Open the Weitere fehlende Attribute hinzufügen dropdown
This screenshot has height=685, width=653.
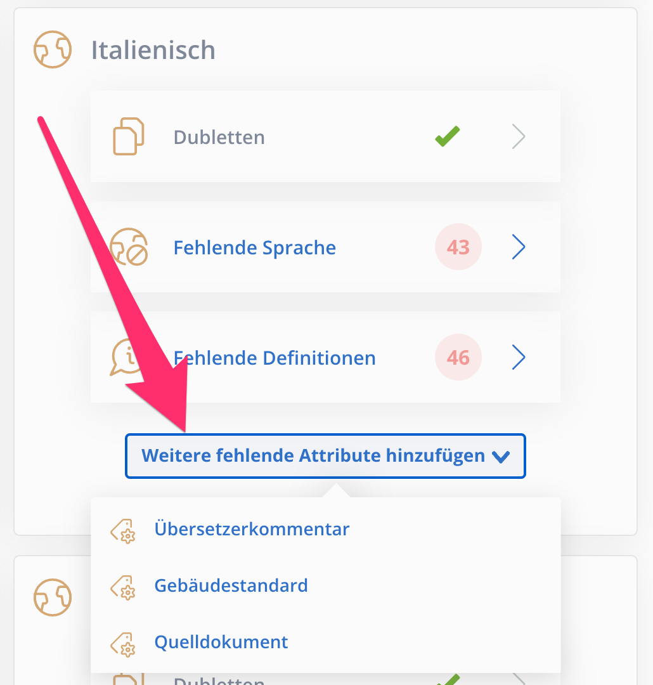pos(325,456)
